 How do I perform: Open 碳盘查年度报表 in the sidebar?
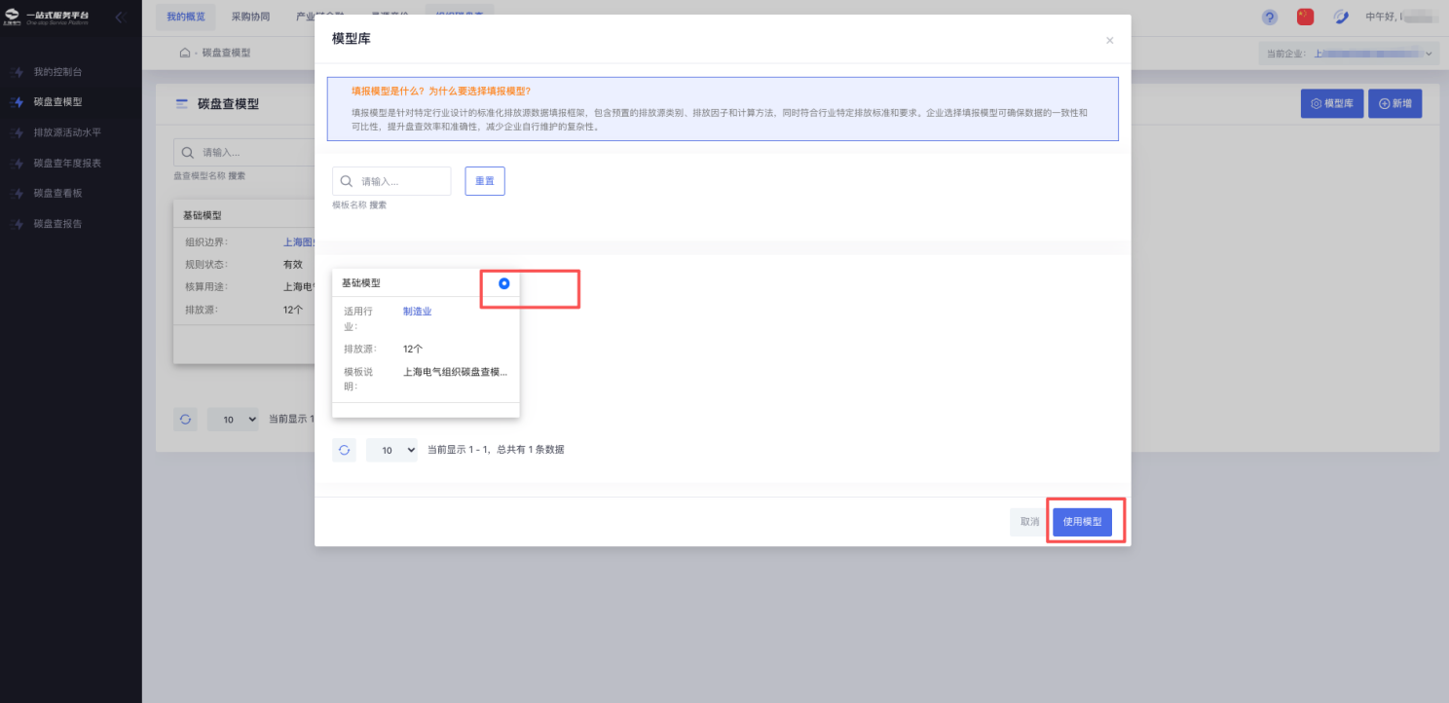pyautogui.click(x=67, y=163)
